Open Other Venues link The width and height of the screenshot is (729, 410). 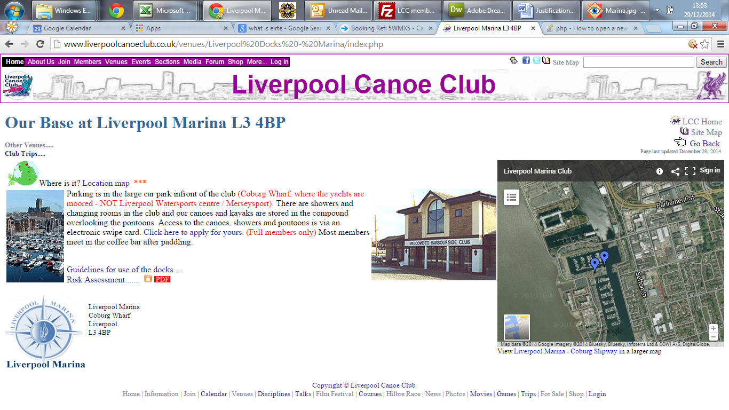(x=29, y=145)
